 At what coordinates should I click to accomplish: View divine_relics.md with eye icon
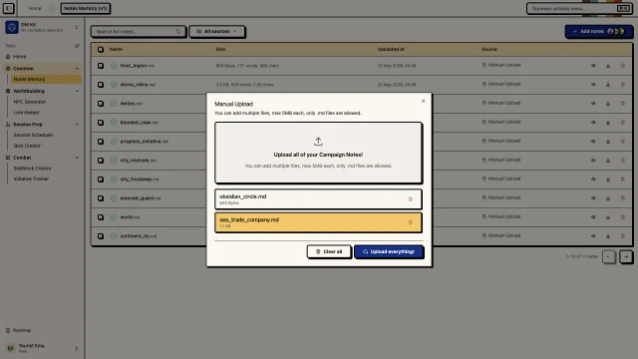(593, 84)
